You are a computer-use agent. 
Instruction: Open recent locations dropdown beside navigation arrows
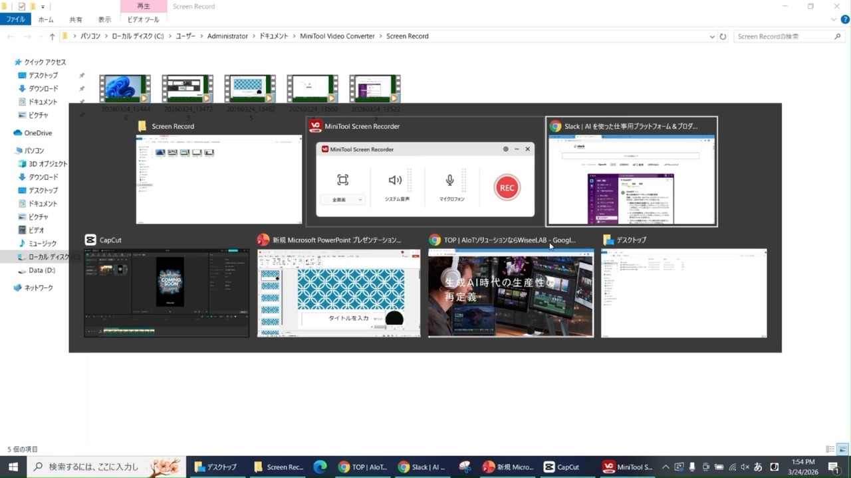pos(41,37)
